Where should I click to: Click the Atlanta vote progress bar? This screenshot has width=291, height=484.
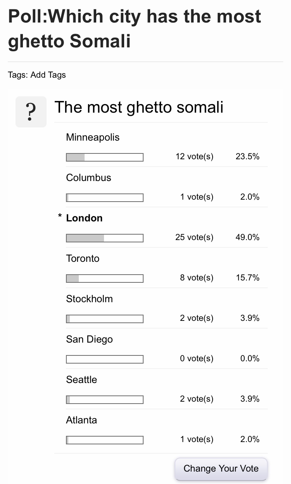pyautogui.click(x=105, y=440)
